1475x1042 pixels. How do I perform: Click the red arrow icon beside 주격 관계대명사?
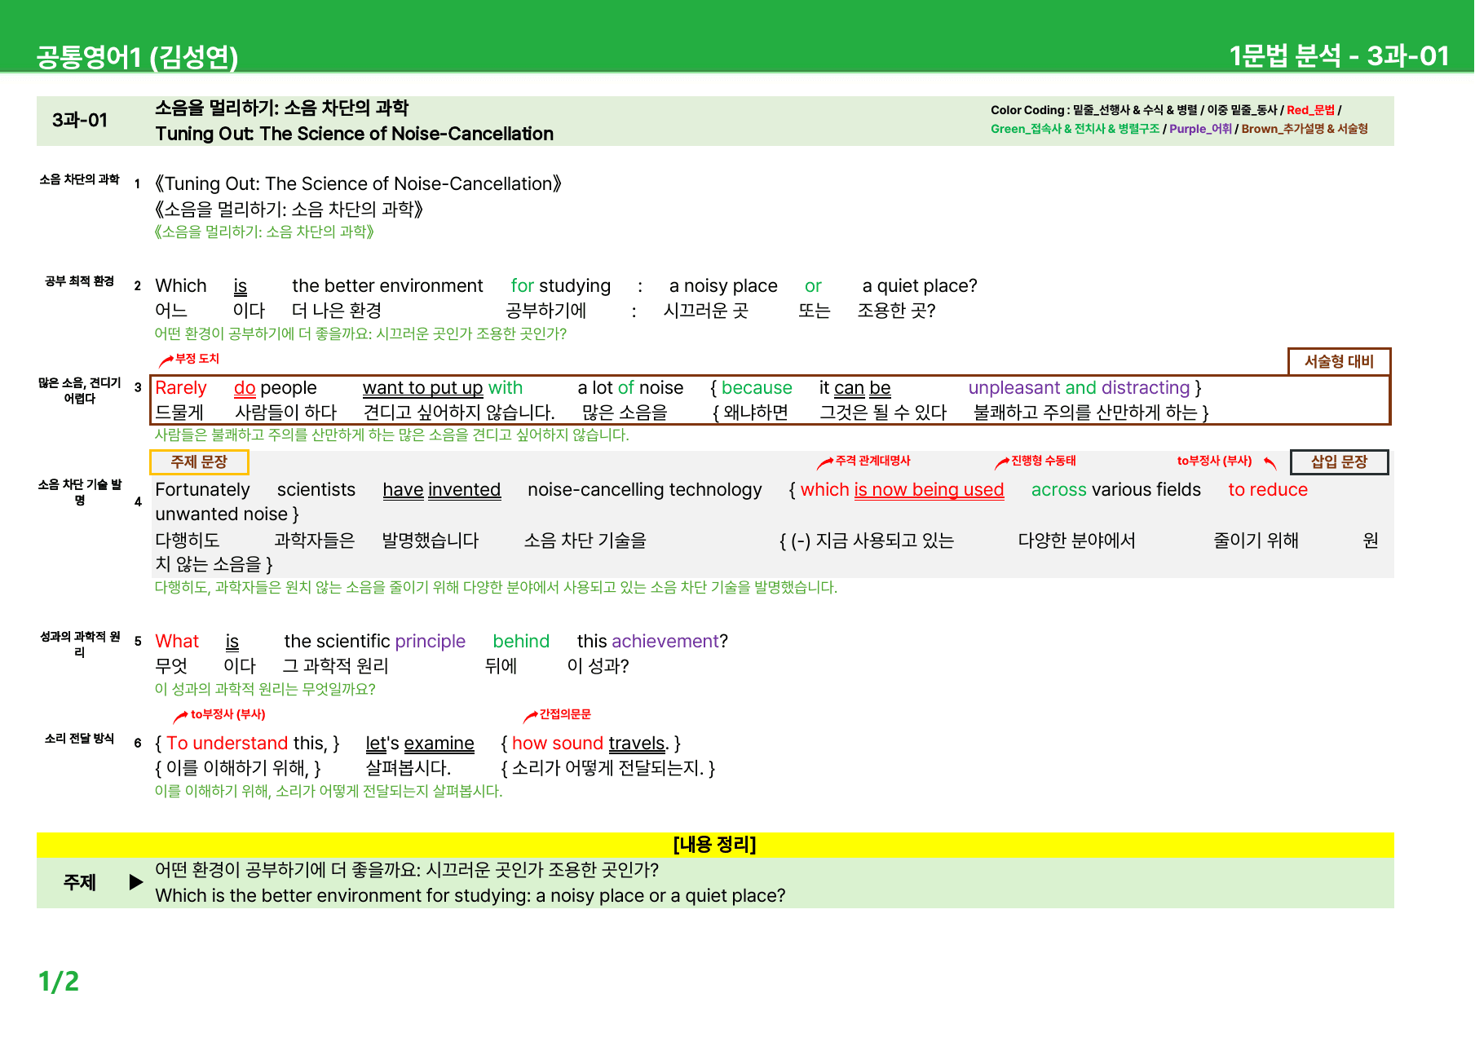pyautogui.click(x=825, y=463)
